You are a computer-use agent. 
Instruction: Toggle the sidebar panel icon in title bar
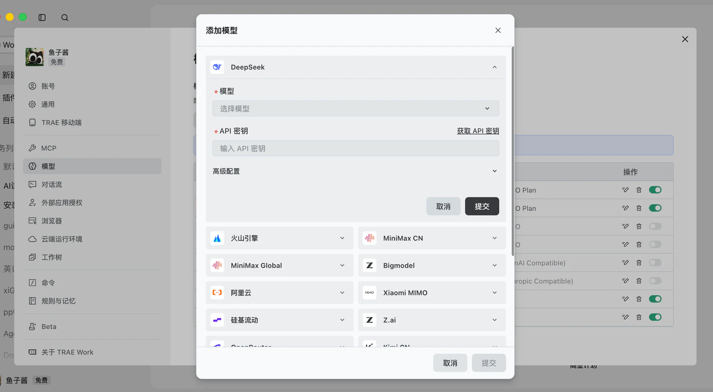[x=42, y=17]
